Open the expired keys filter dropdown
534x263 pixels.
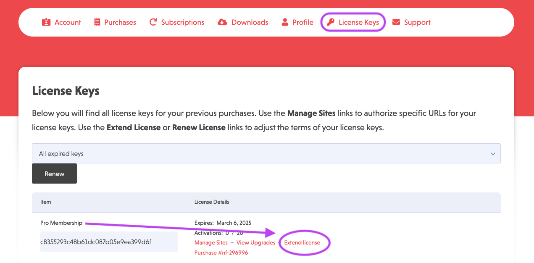pyautogui.click(x=266, y=153)
